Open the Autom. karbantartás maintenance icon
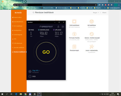Viewport: 121px width, 96px height. (92, 46)
